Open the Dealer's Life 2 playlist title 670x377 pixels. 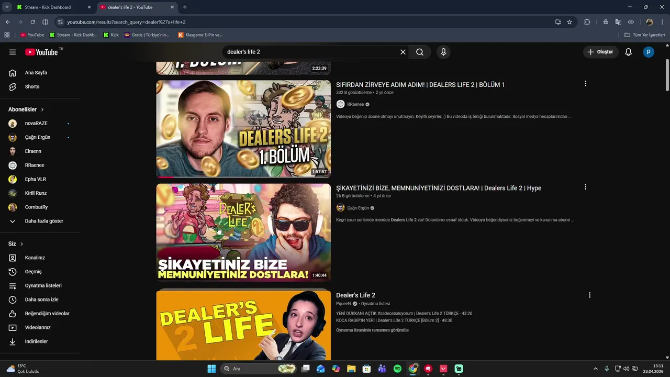(x=355, y=295)
